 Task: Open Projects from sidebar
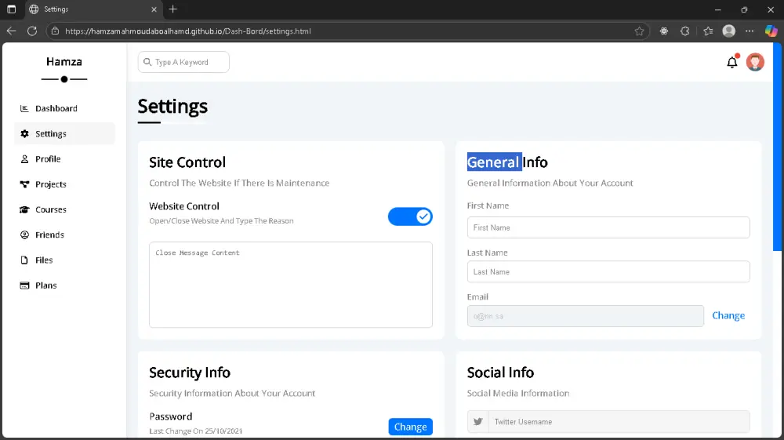64,184
